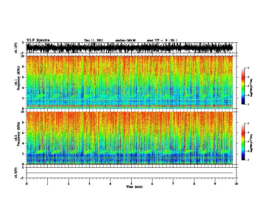Screen dimensions: 266x206
Task: Select the date text "Dec. 11, 2021"
Action: [94, 40]
